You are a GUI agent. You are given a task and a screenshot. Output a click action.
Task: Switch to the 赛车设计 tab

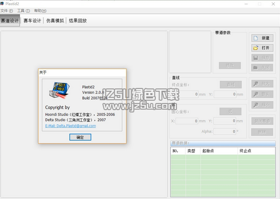pyautogui.click(x=32, y=21)
